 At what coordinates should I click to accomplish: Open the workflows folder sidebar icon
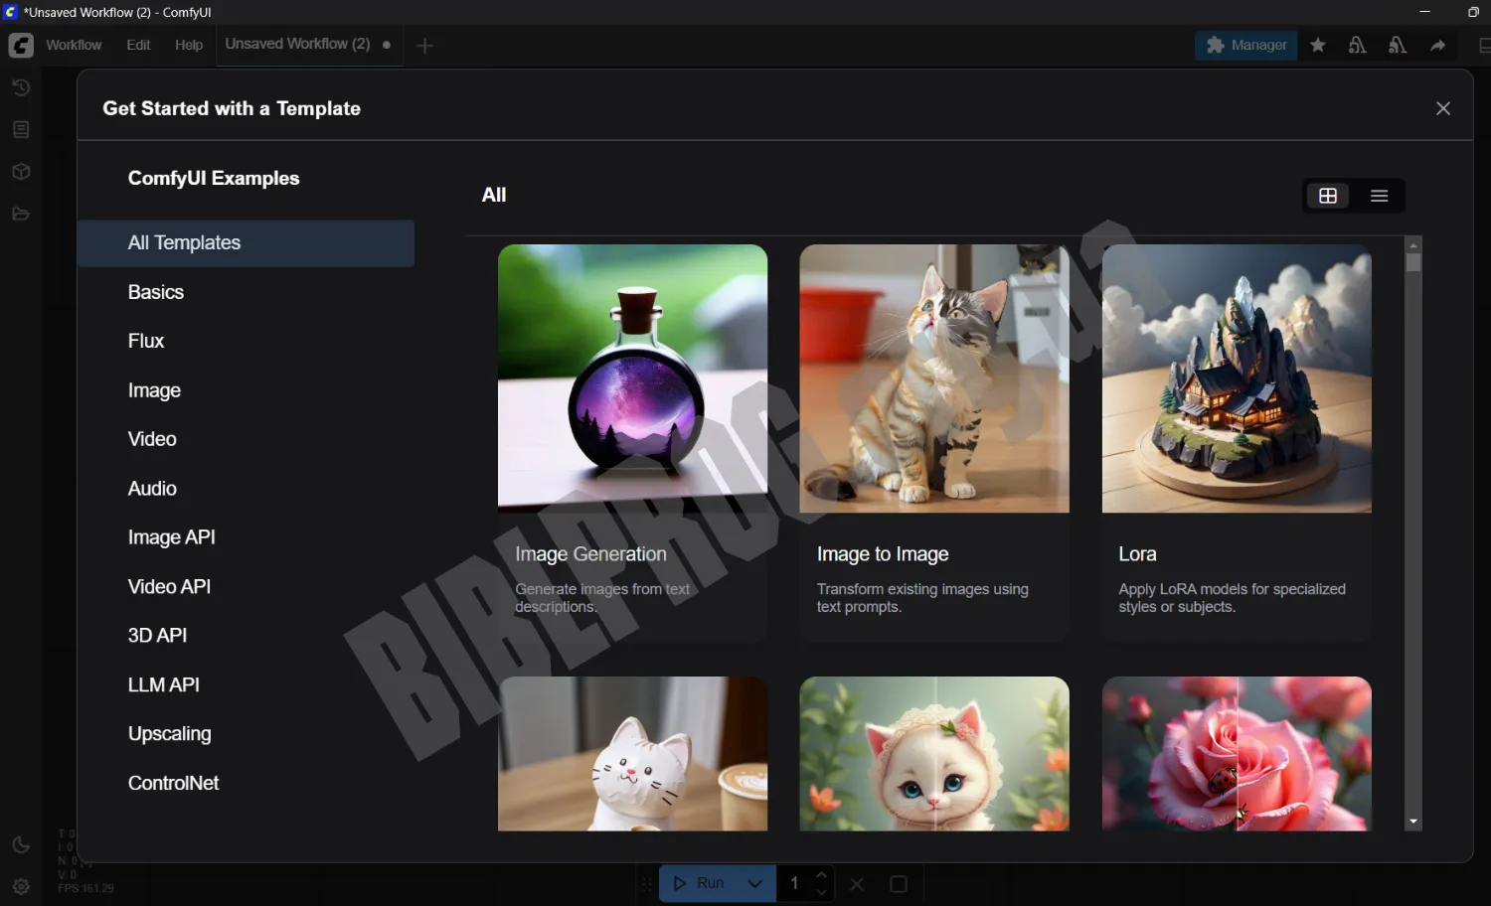click(21, 214)
